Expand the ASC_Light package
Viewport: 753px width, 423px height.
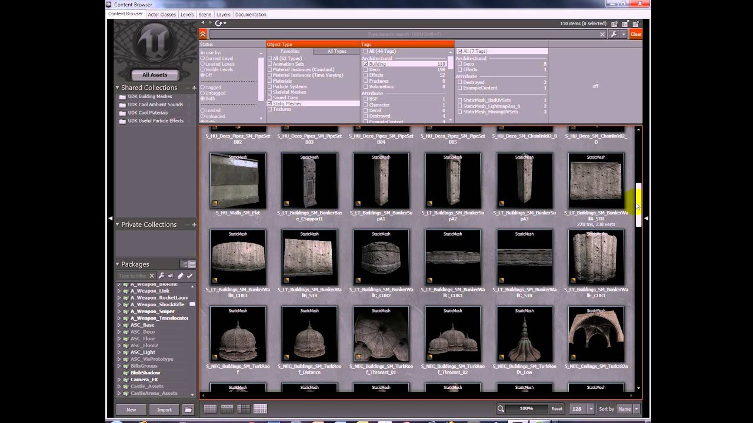pyautogui.click(x=119, y=352)
